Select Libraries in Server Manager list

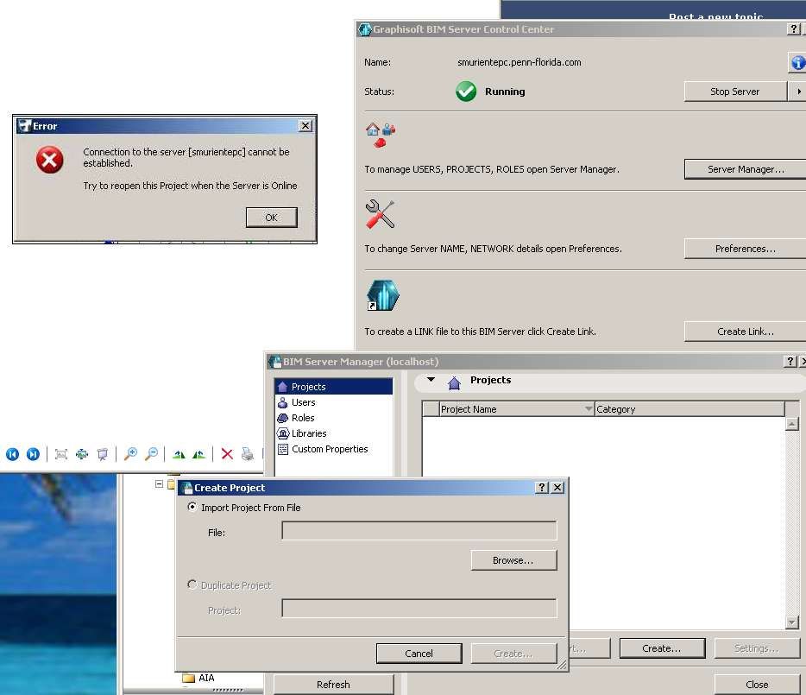(334, 433)
